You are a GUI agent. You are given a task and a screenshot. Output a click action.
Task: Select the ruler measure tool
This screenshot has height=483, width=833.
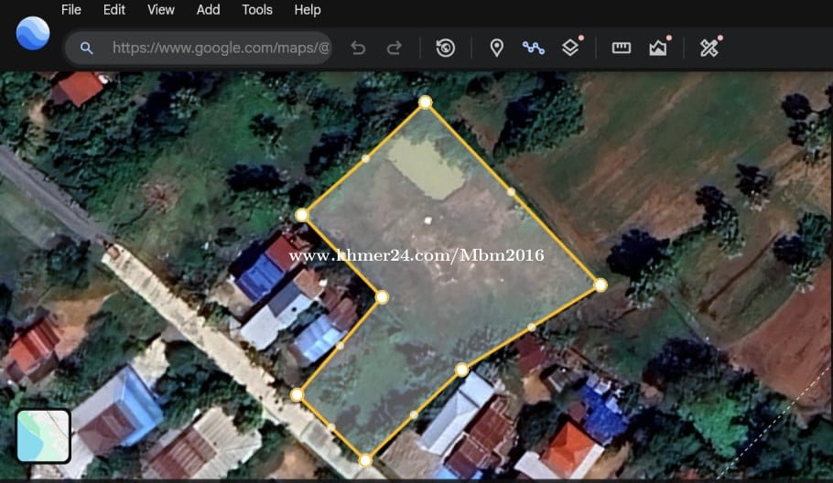622,48
